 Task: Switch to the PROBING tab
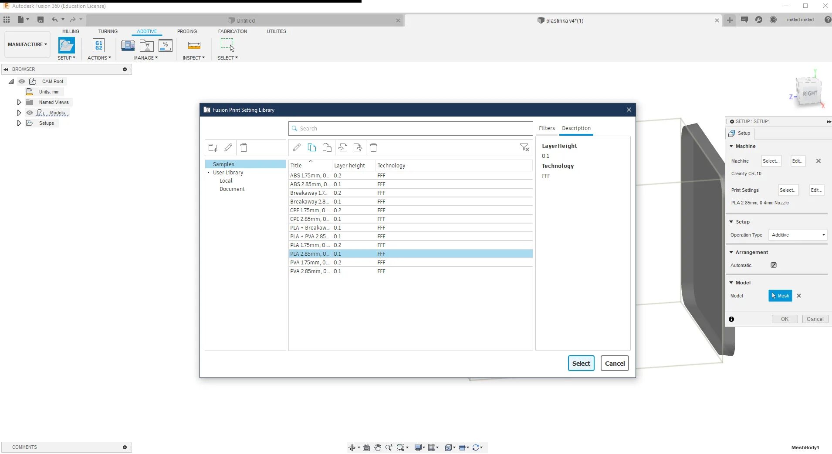pos(187,31)
